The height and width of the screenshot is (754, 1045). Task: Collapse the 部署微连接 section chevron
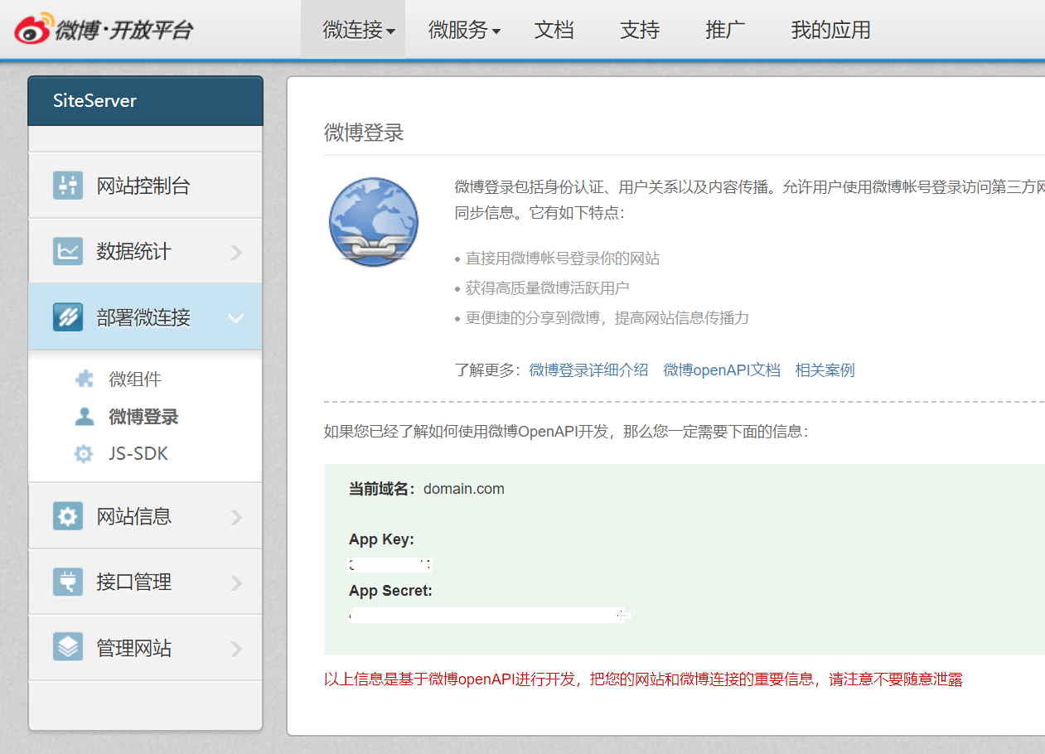point(236,318)
